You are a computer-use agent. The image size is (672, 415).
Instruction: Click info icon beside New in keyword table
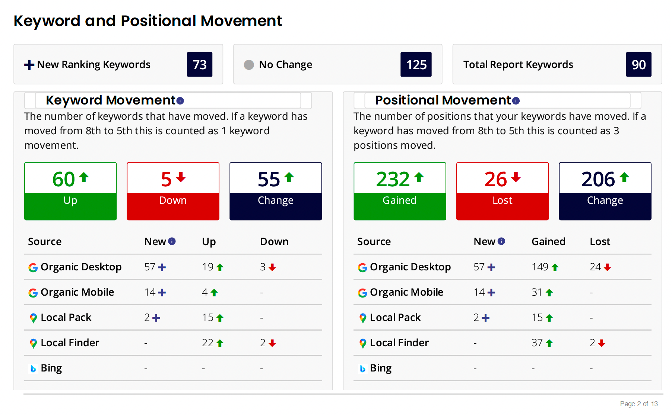172,241
